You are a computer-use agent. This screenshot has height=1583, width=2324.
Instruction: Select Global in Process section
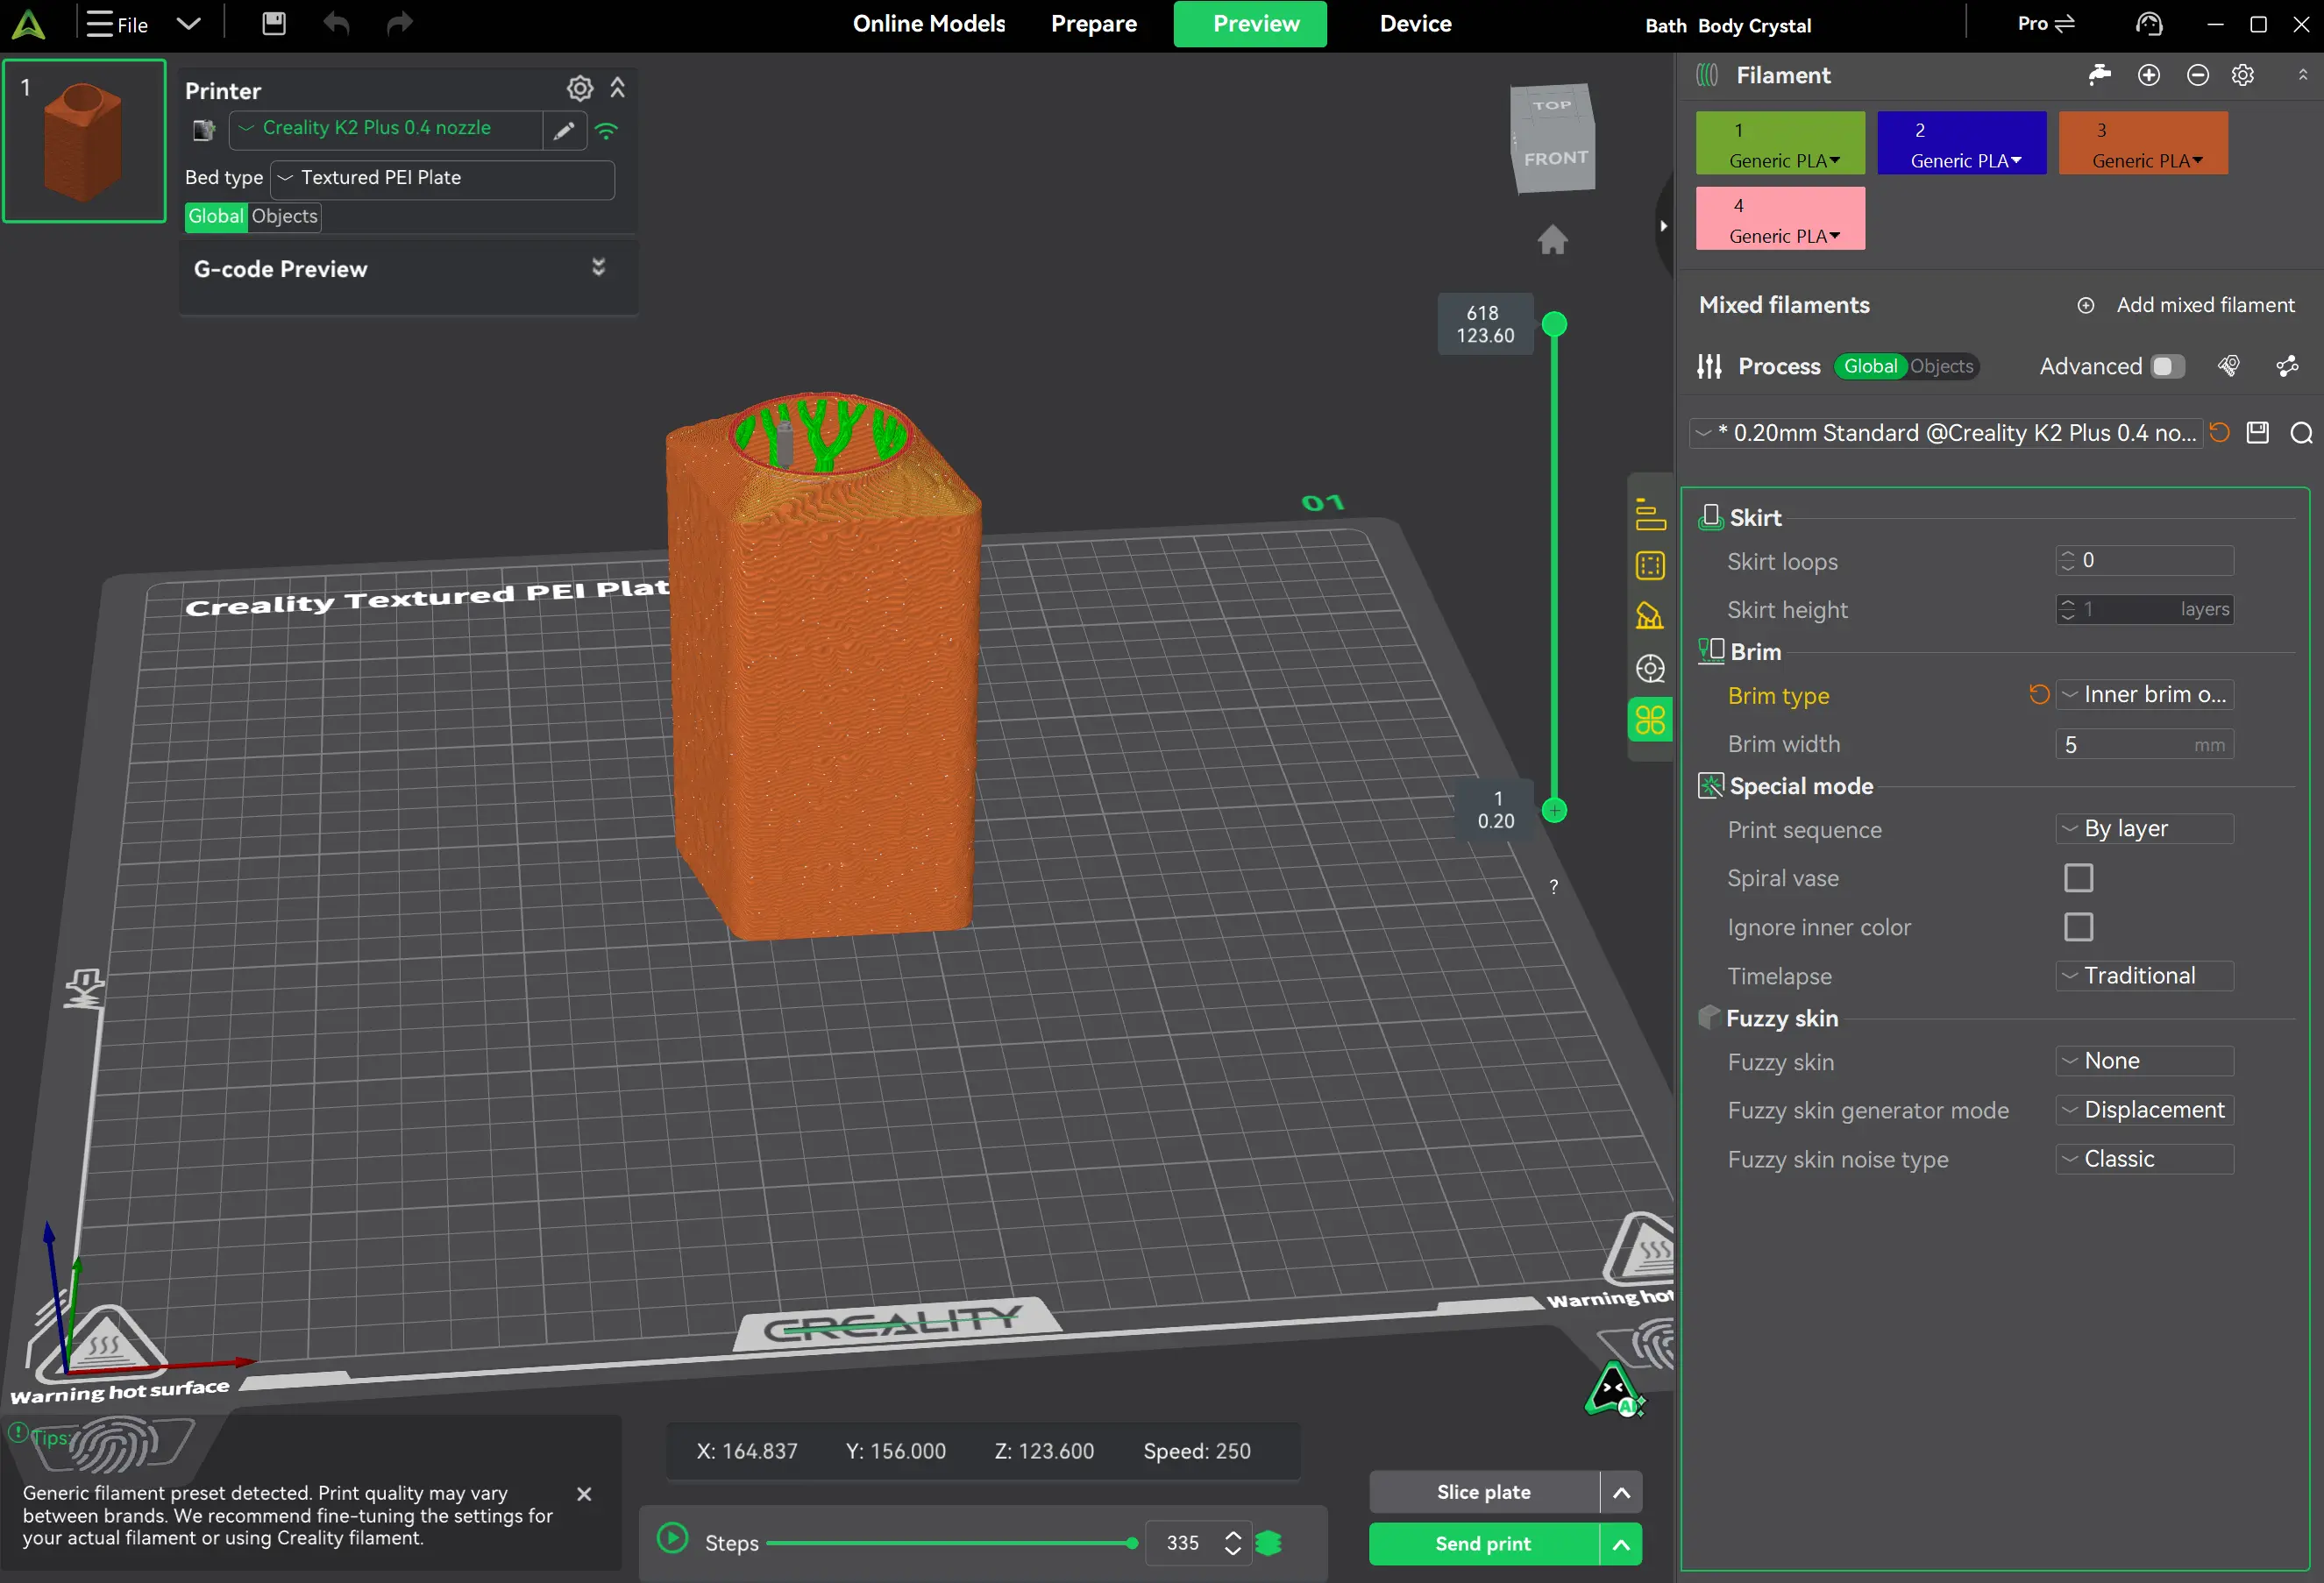(x=1869, y=366)
